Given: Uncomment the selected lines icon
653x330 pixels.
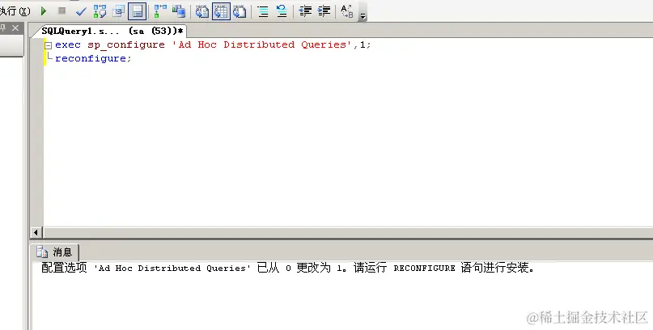Looking at the screenshot, I should coord(282,11).
